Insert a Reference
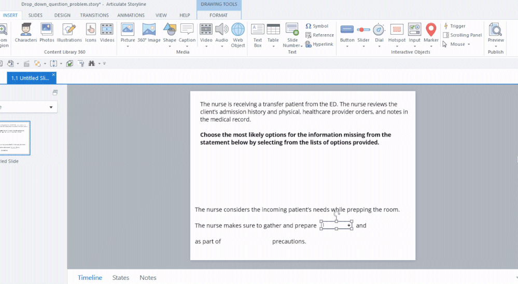This screenshot has height=284, width=518. tap(319, 35)
